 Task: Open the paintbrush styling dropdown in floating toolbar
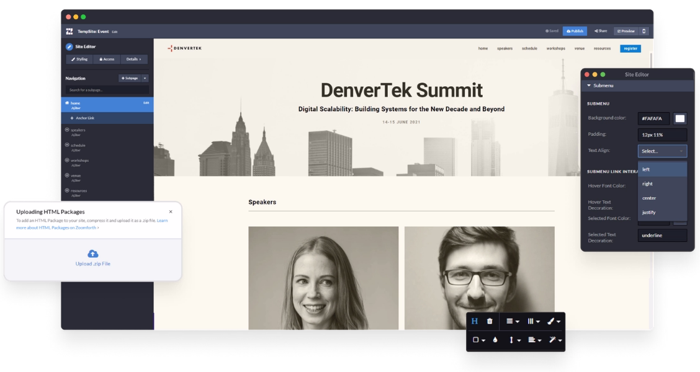[x=554, y=321]
